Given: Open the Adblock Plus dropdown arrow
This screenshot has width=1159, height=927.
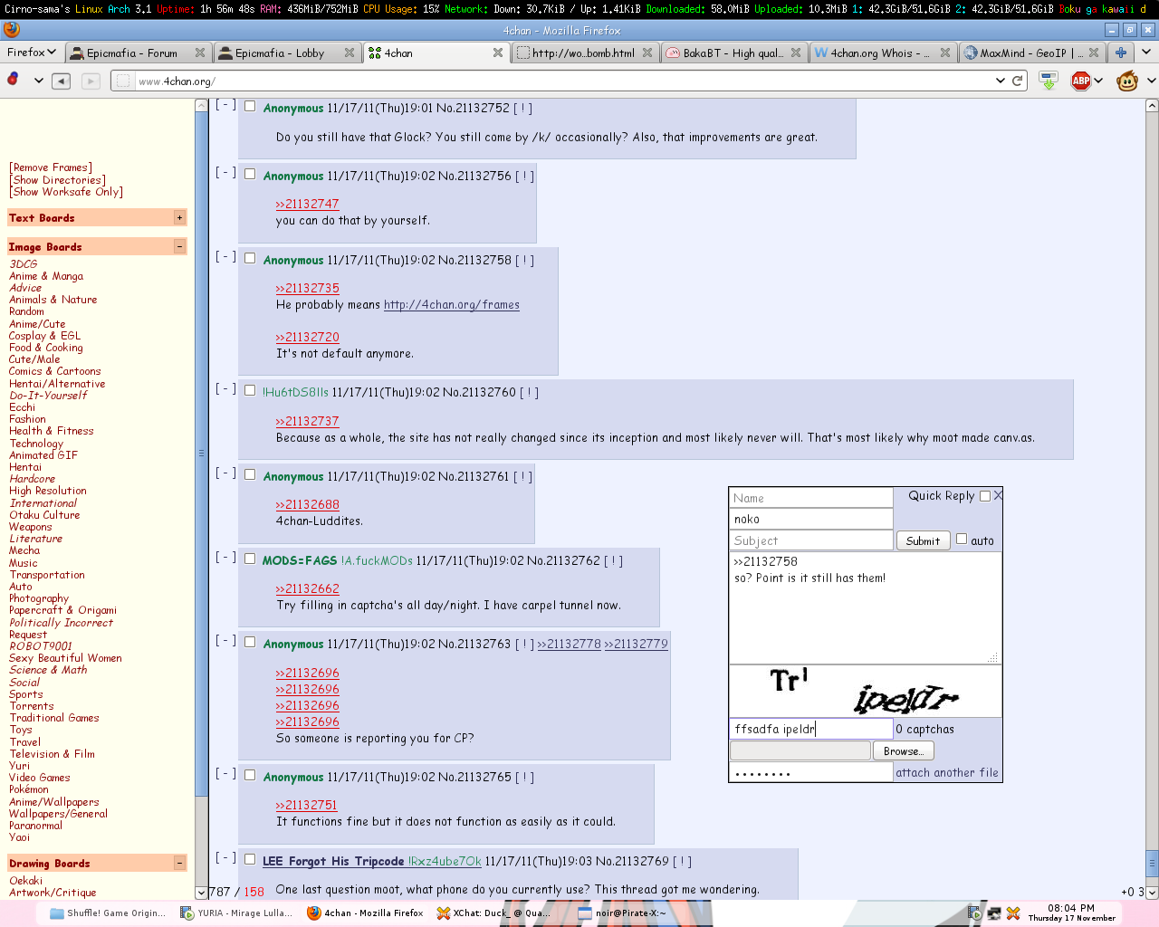Looking at the screenshot, I should click(x=1098, y=81).
